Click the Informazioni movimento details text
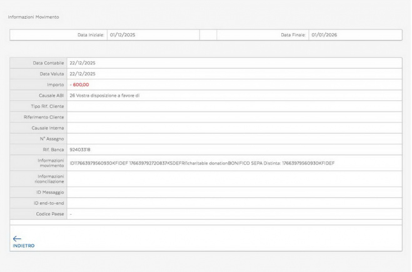Image resolution: width=412 pixels, height=272 pixels. tap(201, 163)
